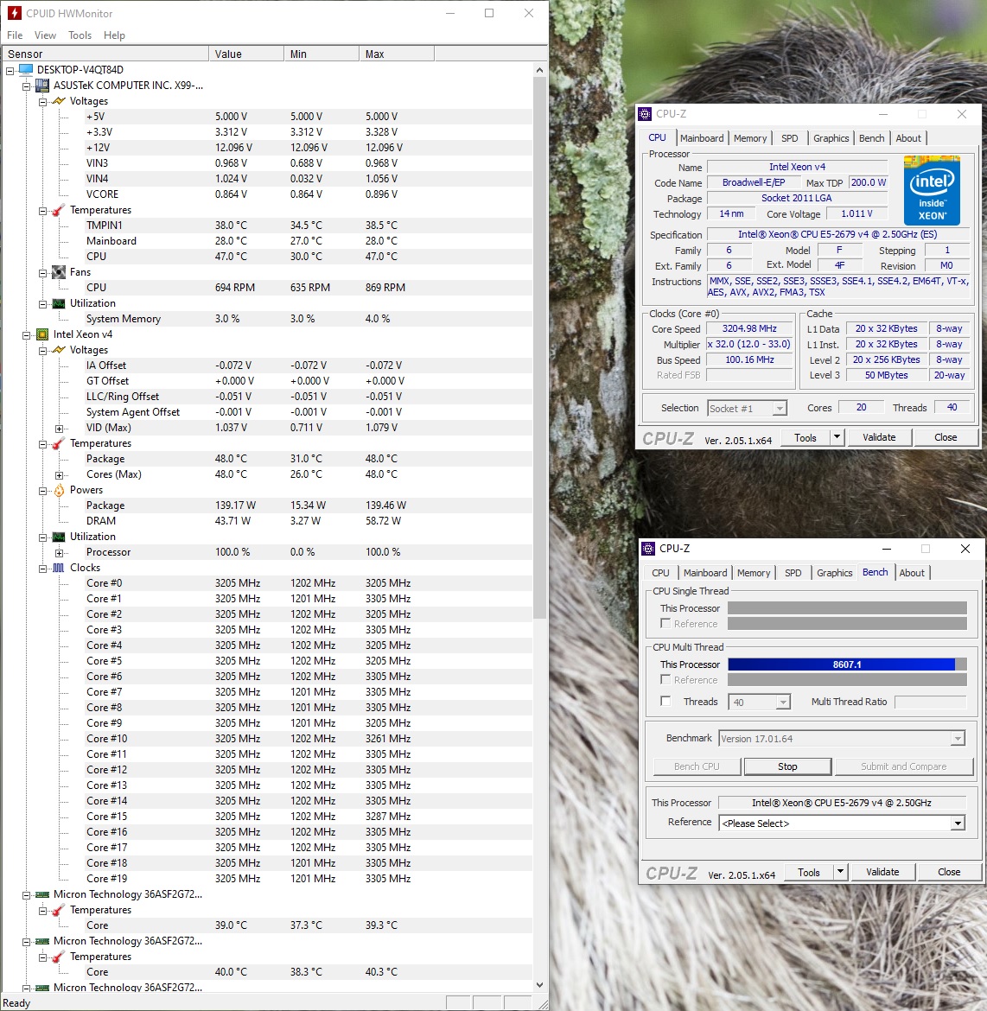Click the Intel Xeon v4 CPU chip icon

point(42,334)
